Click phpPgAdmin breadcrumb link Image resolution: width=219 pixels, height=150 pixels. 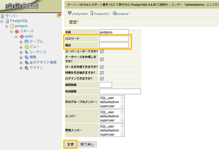tap(80, 14)
